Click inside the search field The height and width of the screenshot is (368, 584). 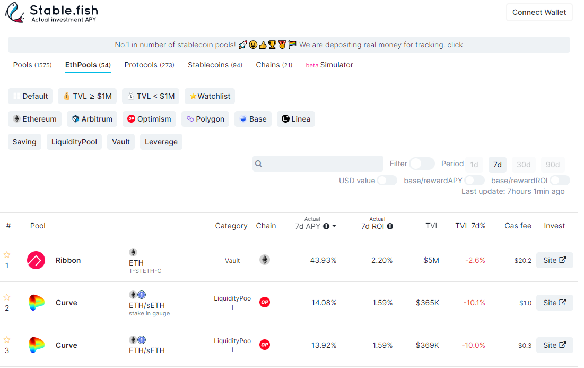click(318, 164)
